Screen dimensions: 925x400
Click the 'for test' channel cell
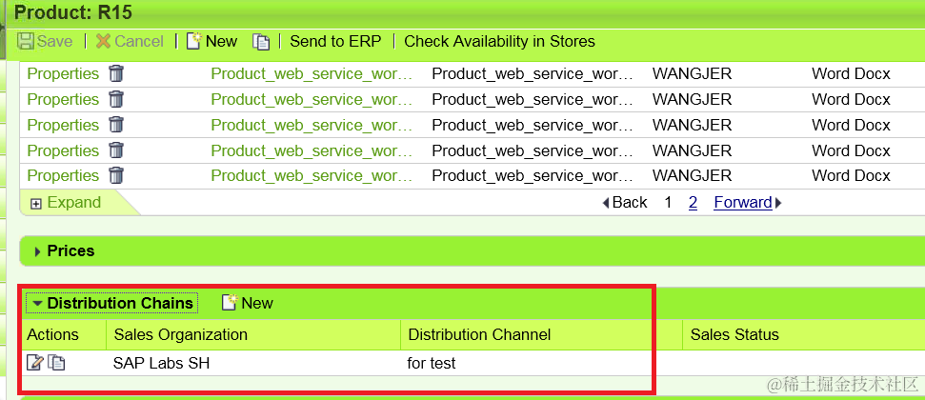click(x=432, y=363)
